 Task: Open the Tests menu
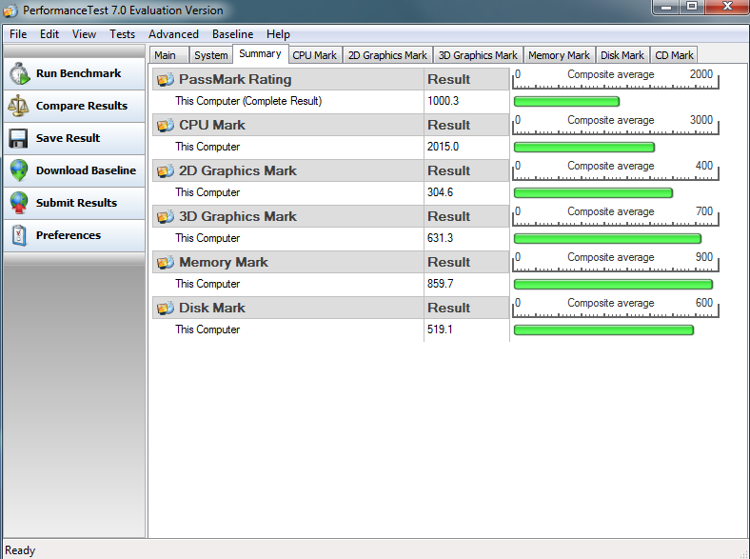(123, 34)
